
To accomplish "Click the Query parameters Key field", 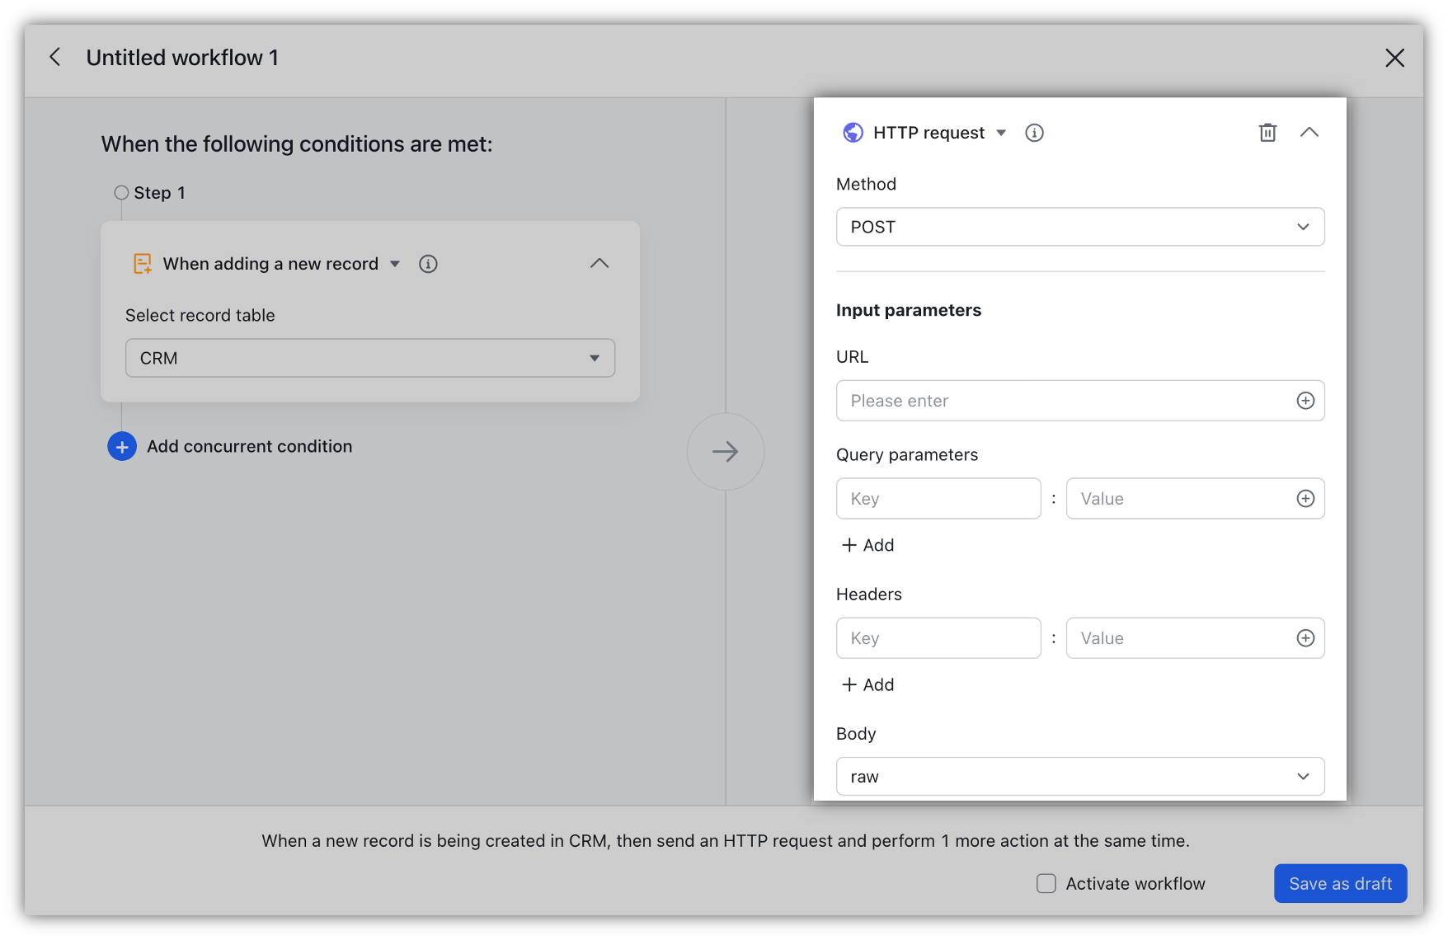I will coord(938,499).
